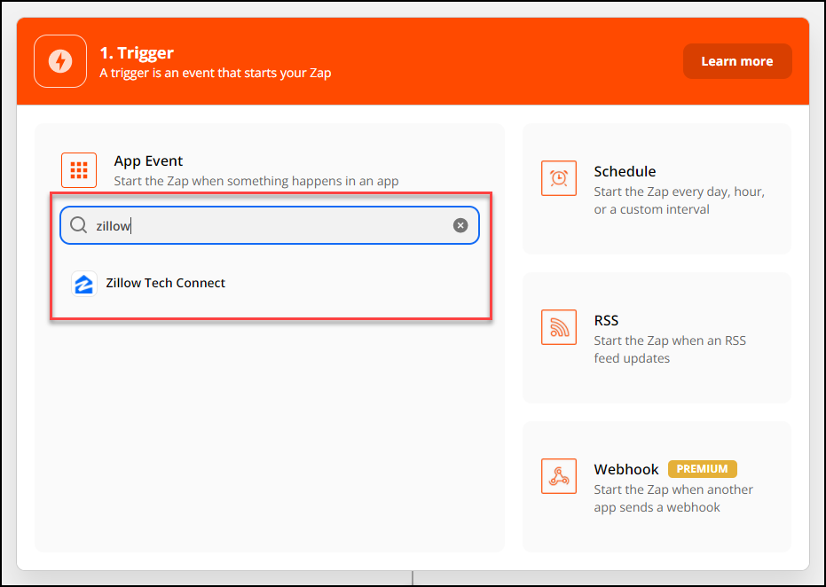Click the App Event section header
826x587 pixels.
(148, 160)
